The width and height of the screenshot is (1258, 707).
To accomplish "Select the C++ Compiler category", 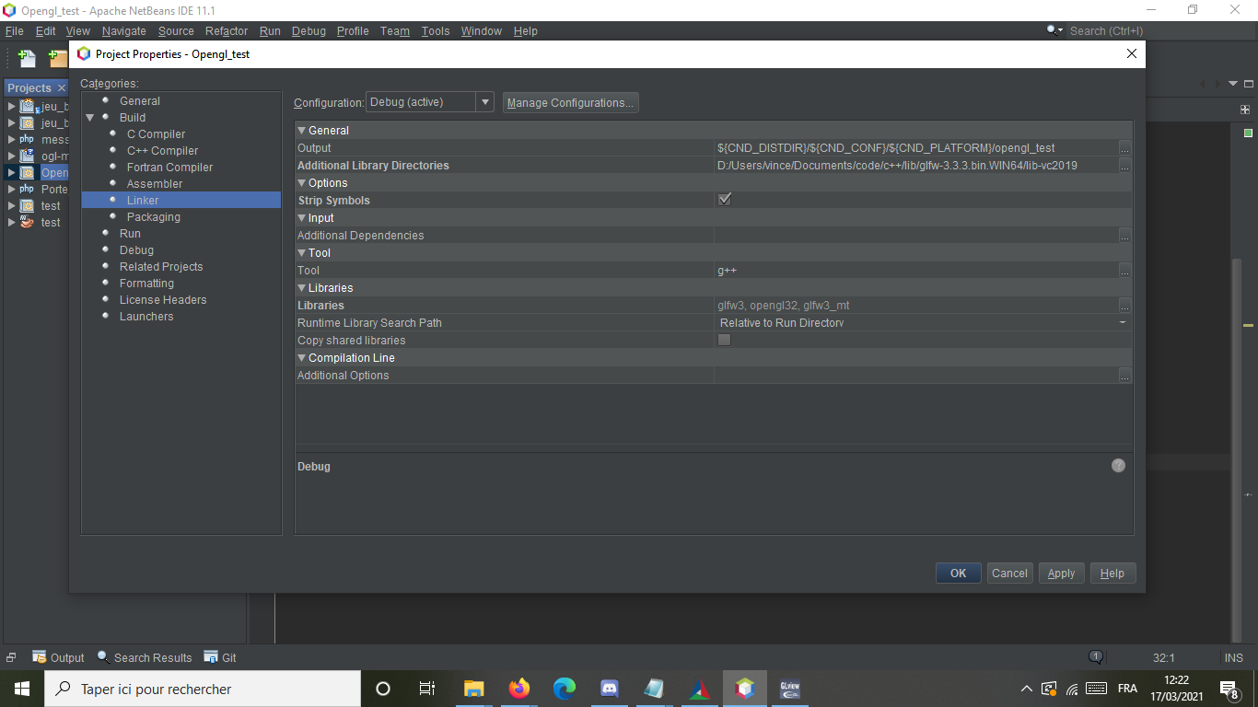I will pos(162,151).
